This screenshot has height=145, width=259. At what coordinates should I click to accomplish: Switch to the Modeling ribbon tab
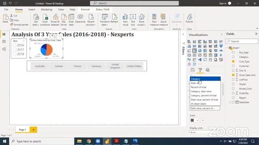[x=47, y=10]
